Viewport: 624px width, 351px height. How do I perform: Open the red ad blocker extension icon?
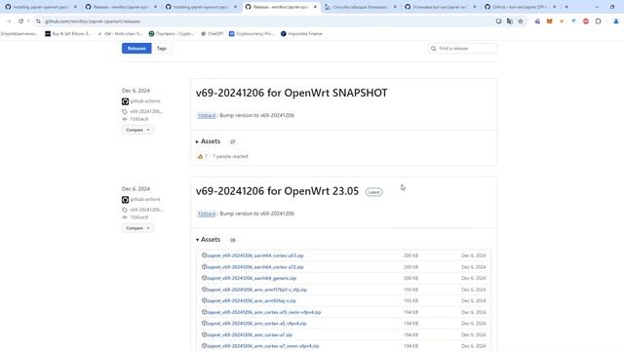coord(586,21)
